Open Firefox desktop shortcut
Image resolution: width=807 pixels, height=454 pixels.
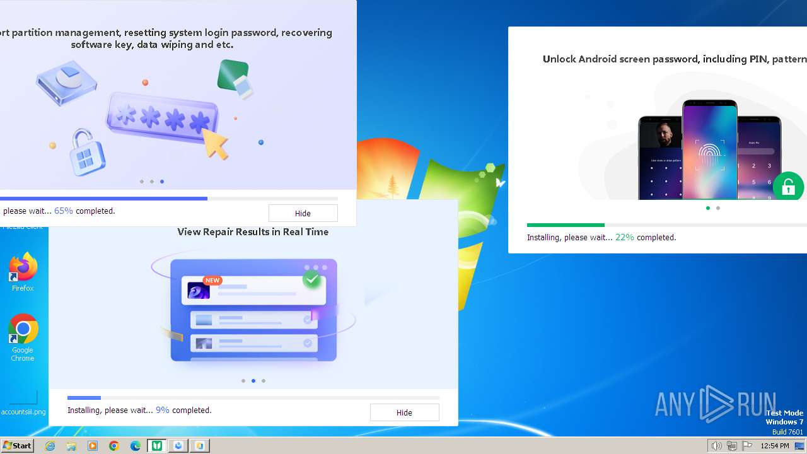(x=23, y=272)
